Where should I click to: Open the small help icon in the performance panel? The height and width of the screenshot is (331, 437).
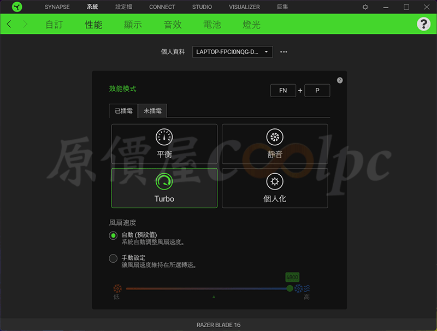[x=340, y=80]
